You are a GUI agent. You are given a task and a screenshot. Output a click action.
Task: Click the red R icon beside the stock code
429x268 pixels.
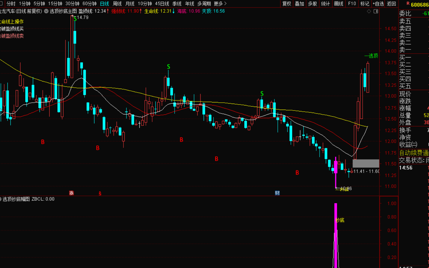point(408,4)
